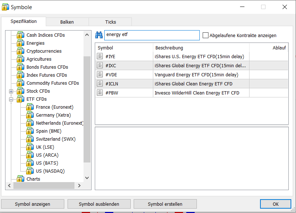Viewport: 296px width, 213px height.
Task: Click the dollar icon beside #ICLN
Action: point(100,83)
